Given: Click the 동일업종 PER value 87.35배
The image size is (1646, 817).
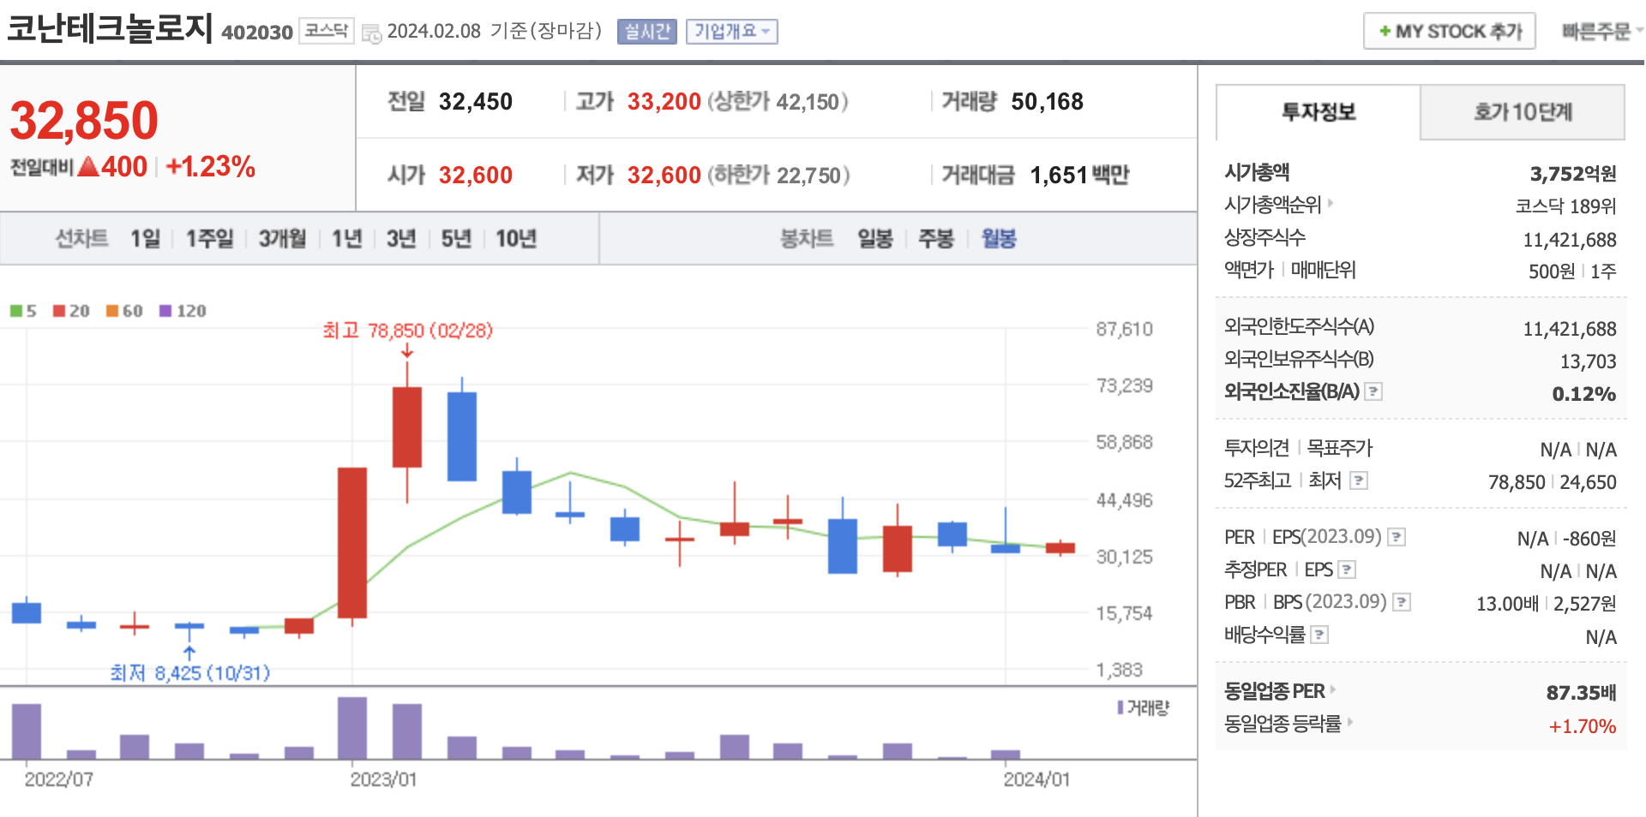Looking at the screenshot, I should coord(1582,693).
